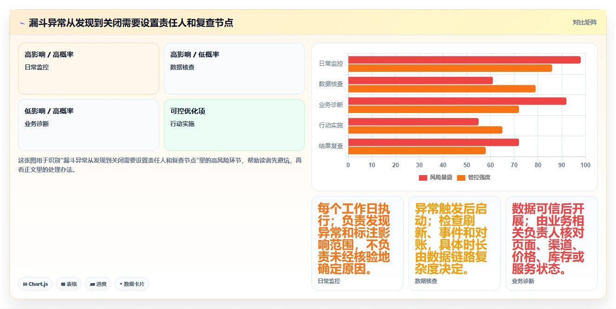The height and width of the screenshot is (309, 616).
Task: Click 数据核查 caption under the second data card
Action: (x=426, y=281)
